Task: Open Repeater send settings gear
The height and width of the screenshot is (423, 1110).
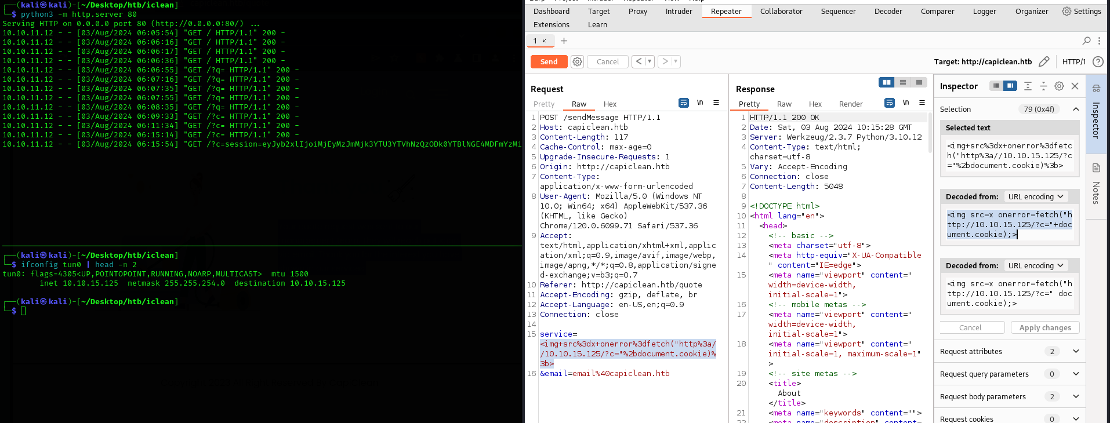Action: (x=577, y=61)
